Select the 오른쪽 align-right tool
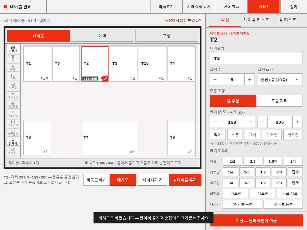 13,86
